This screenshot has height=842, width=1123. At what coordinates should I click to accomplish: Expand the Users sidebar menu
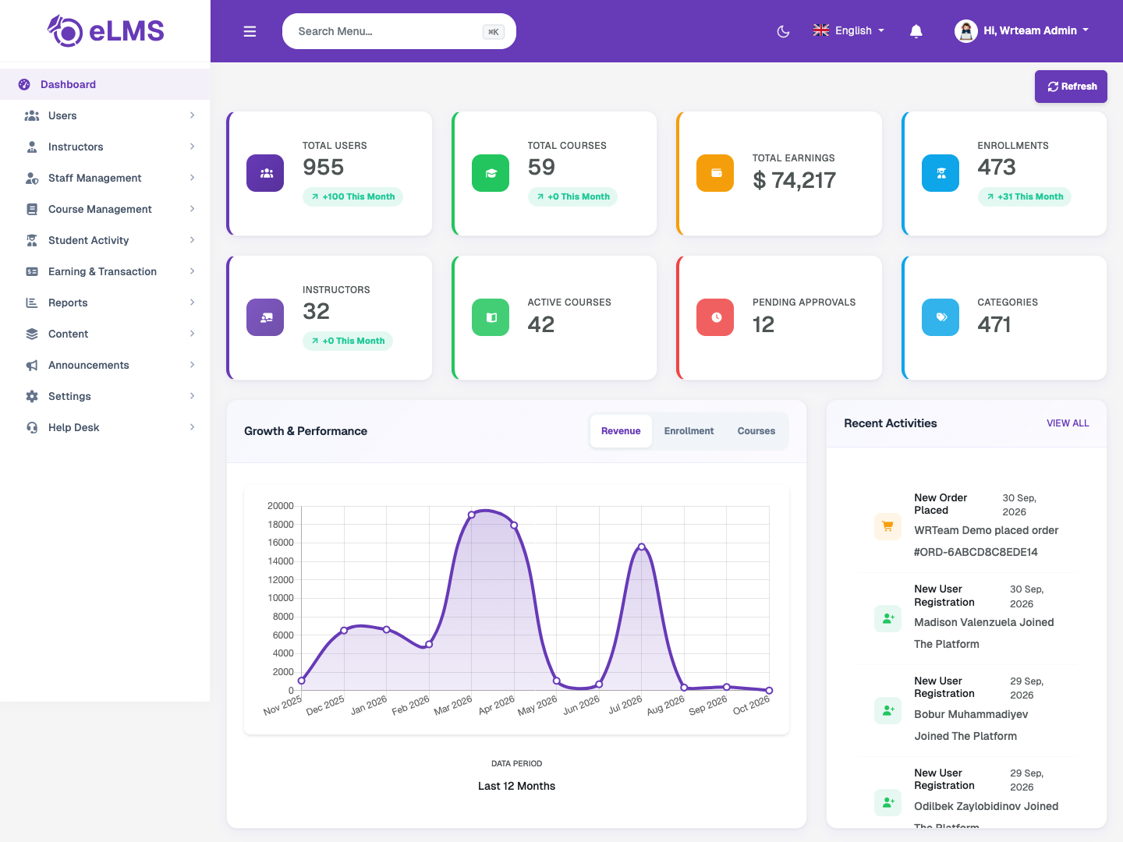point(105,115)
